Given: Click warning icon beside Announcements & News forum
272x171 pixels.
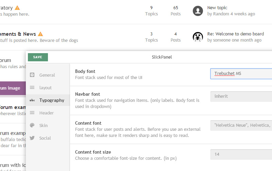Looking at the screenshot, I should pyautogui.click(x=40, y=34).
